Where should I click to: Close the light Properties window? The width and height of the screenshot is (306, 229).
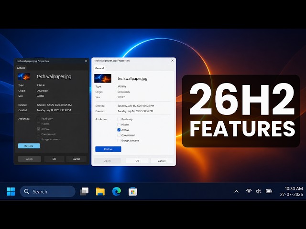172,61
